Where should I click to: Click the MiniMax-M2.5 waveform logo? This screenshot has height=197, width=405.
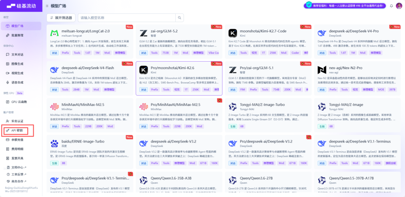coord(55,107)
